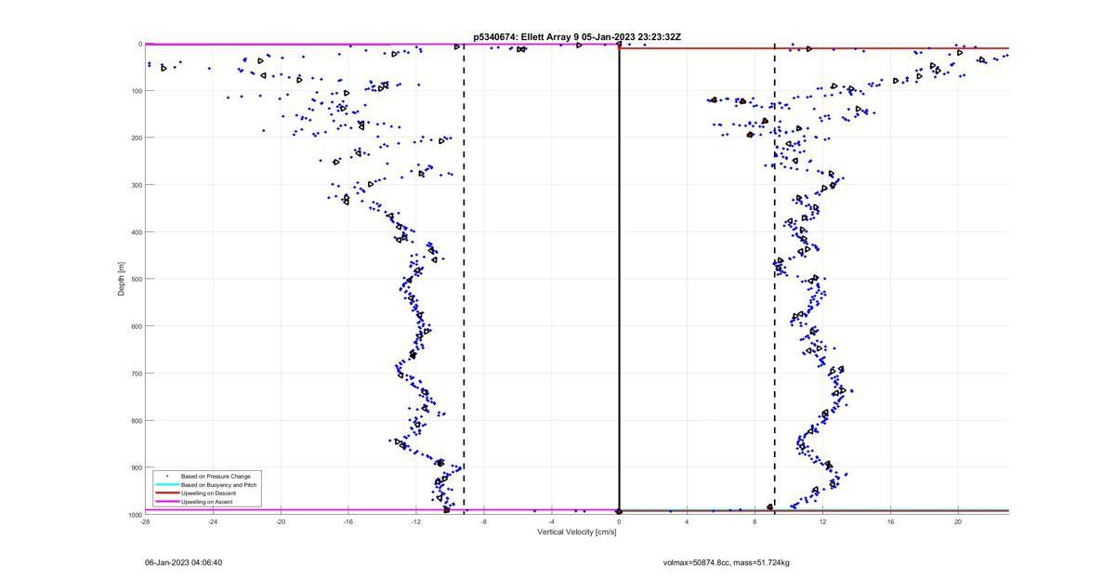Click legend entry 'Upwelling on Descent'
Screen dimensions: 1115x578
pos(208,493)
